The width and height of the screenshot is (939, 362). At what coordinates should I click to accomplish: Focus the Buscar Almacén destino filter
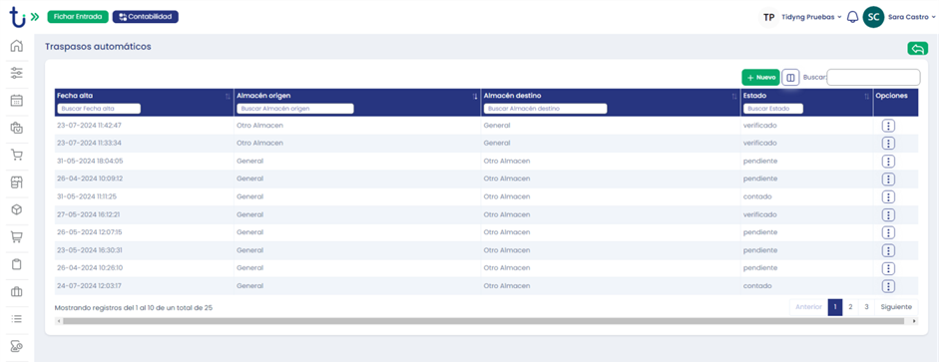click(x=545, y=109)
